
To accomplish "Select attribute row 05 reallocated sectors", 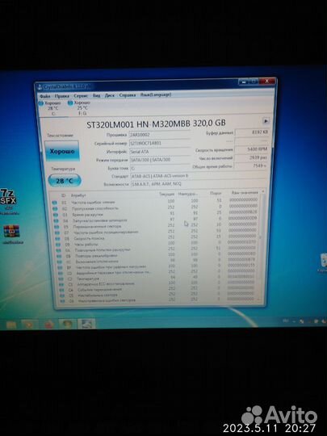I will (157, 225).
